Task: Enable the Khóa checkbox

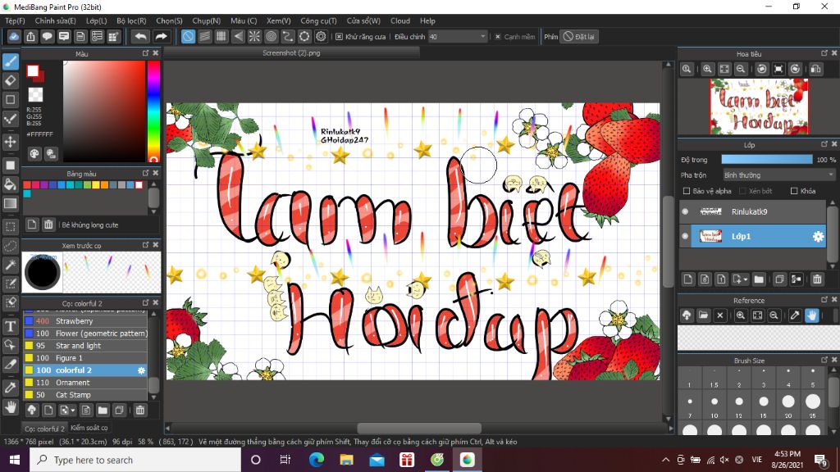Action: pos(794,191)
